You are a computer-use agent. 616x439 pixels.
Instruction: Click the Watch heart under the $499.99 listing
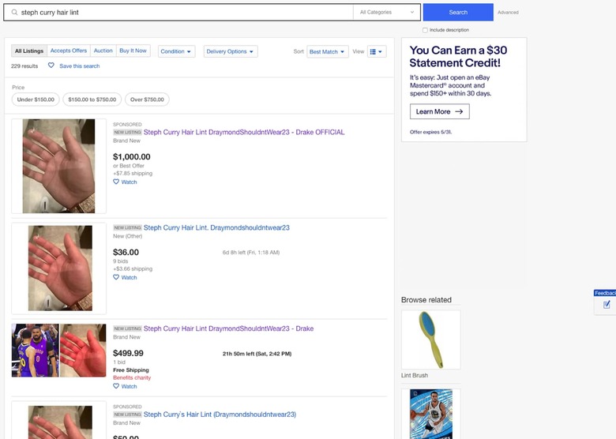(x=116, y=386)
